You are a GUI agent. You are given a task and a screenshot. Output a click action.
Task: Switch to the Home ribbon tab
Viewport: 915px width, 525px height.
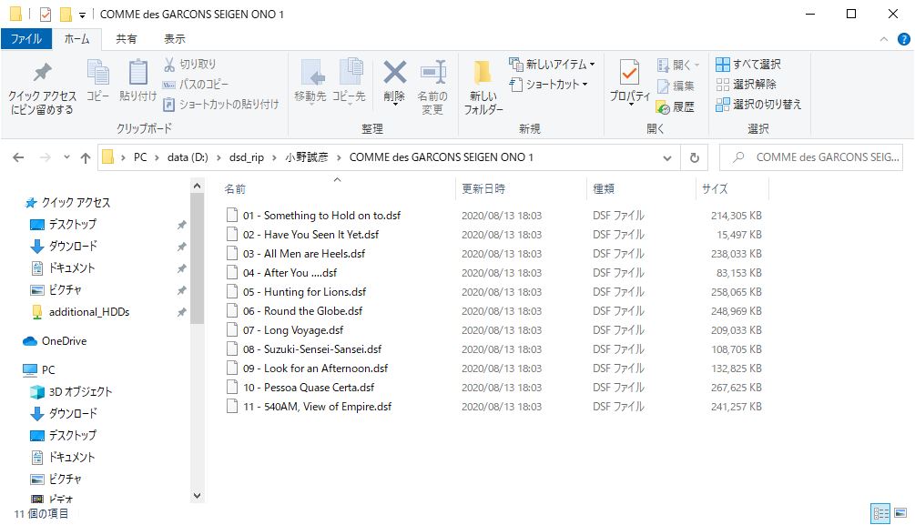tap(76, 39)
